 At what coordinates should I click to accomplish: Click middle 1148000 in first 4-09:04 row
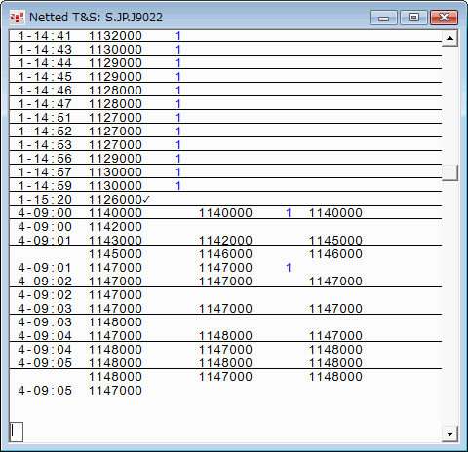tap(225, 336)
